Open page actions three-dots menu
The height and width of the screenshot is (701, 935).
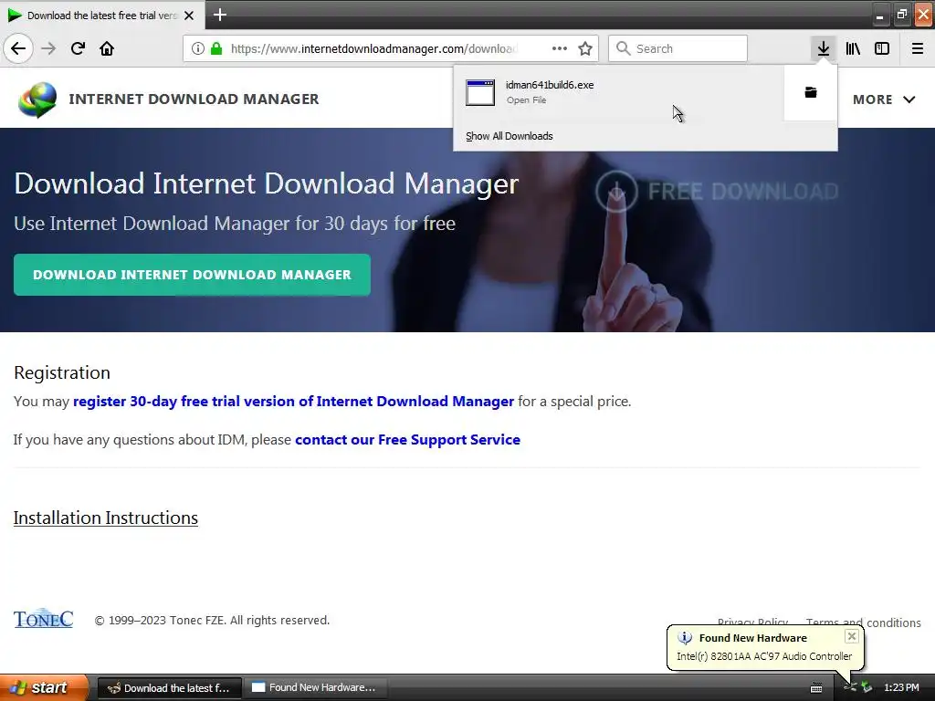560,48
